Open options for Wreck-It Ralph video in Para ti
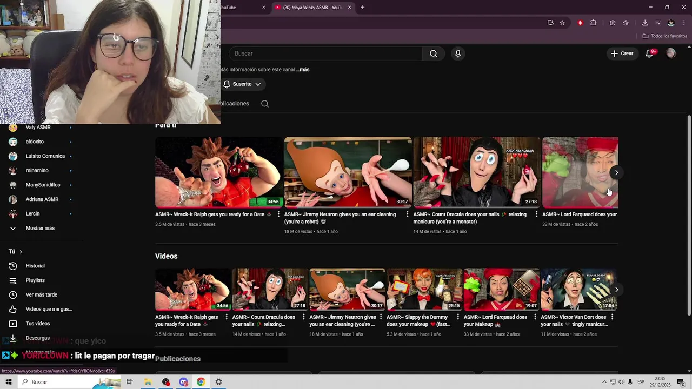 (278, 214)
